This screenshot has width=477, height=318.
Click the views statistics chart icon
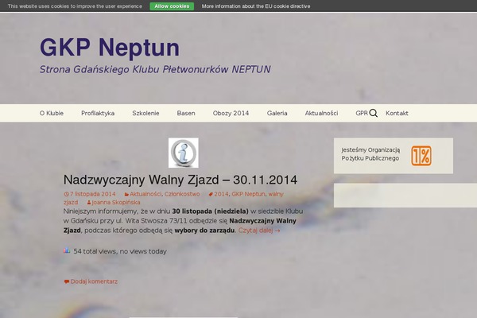tap(67, 250)
